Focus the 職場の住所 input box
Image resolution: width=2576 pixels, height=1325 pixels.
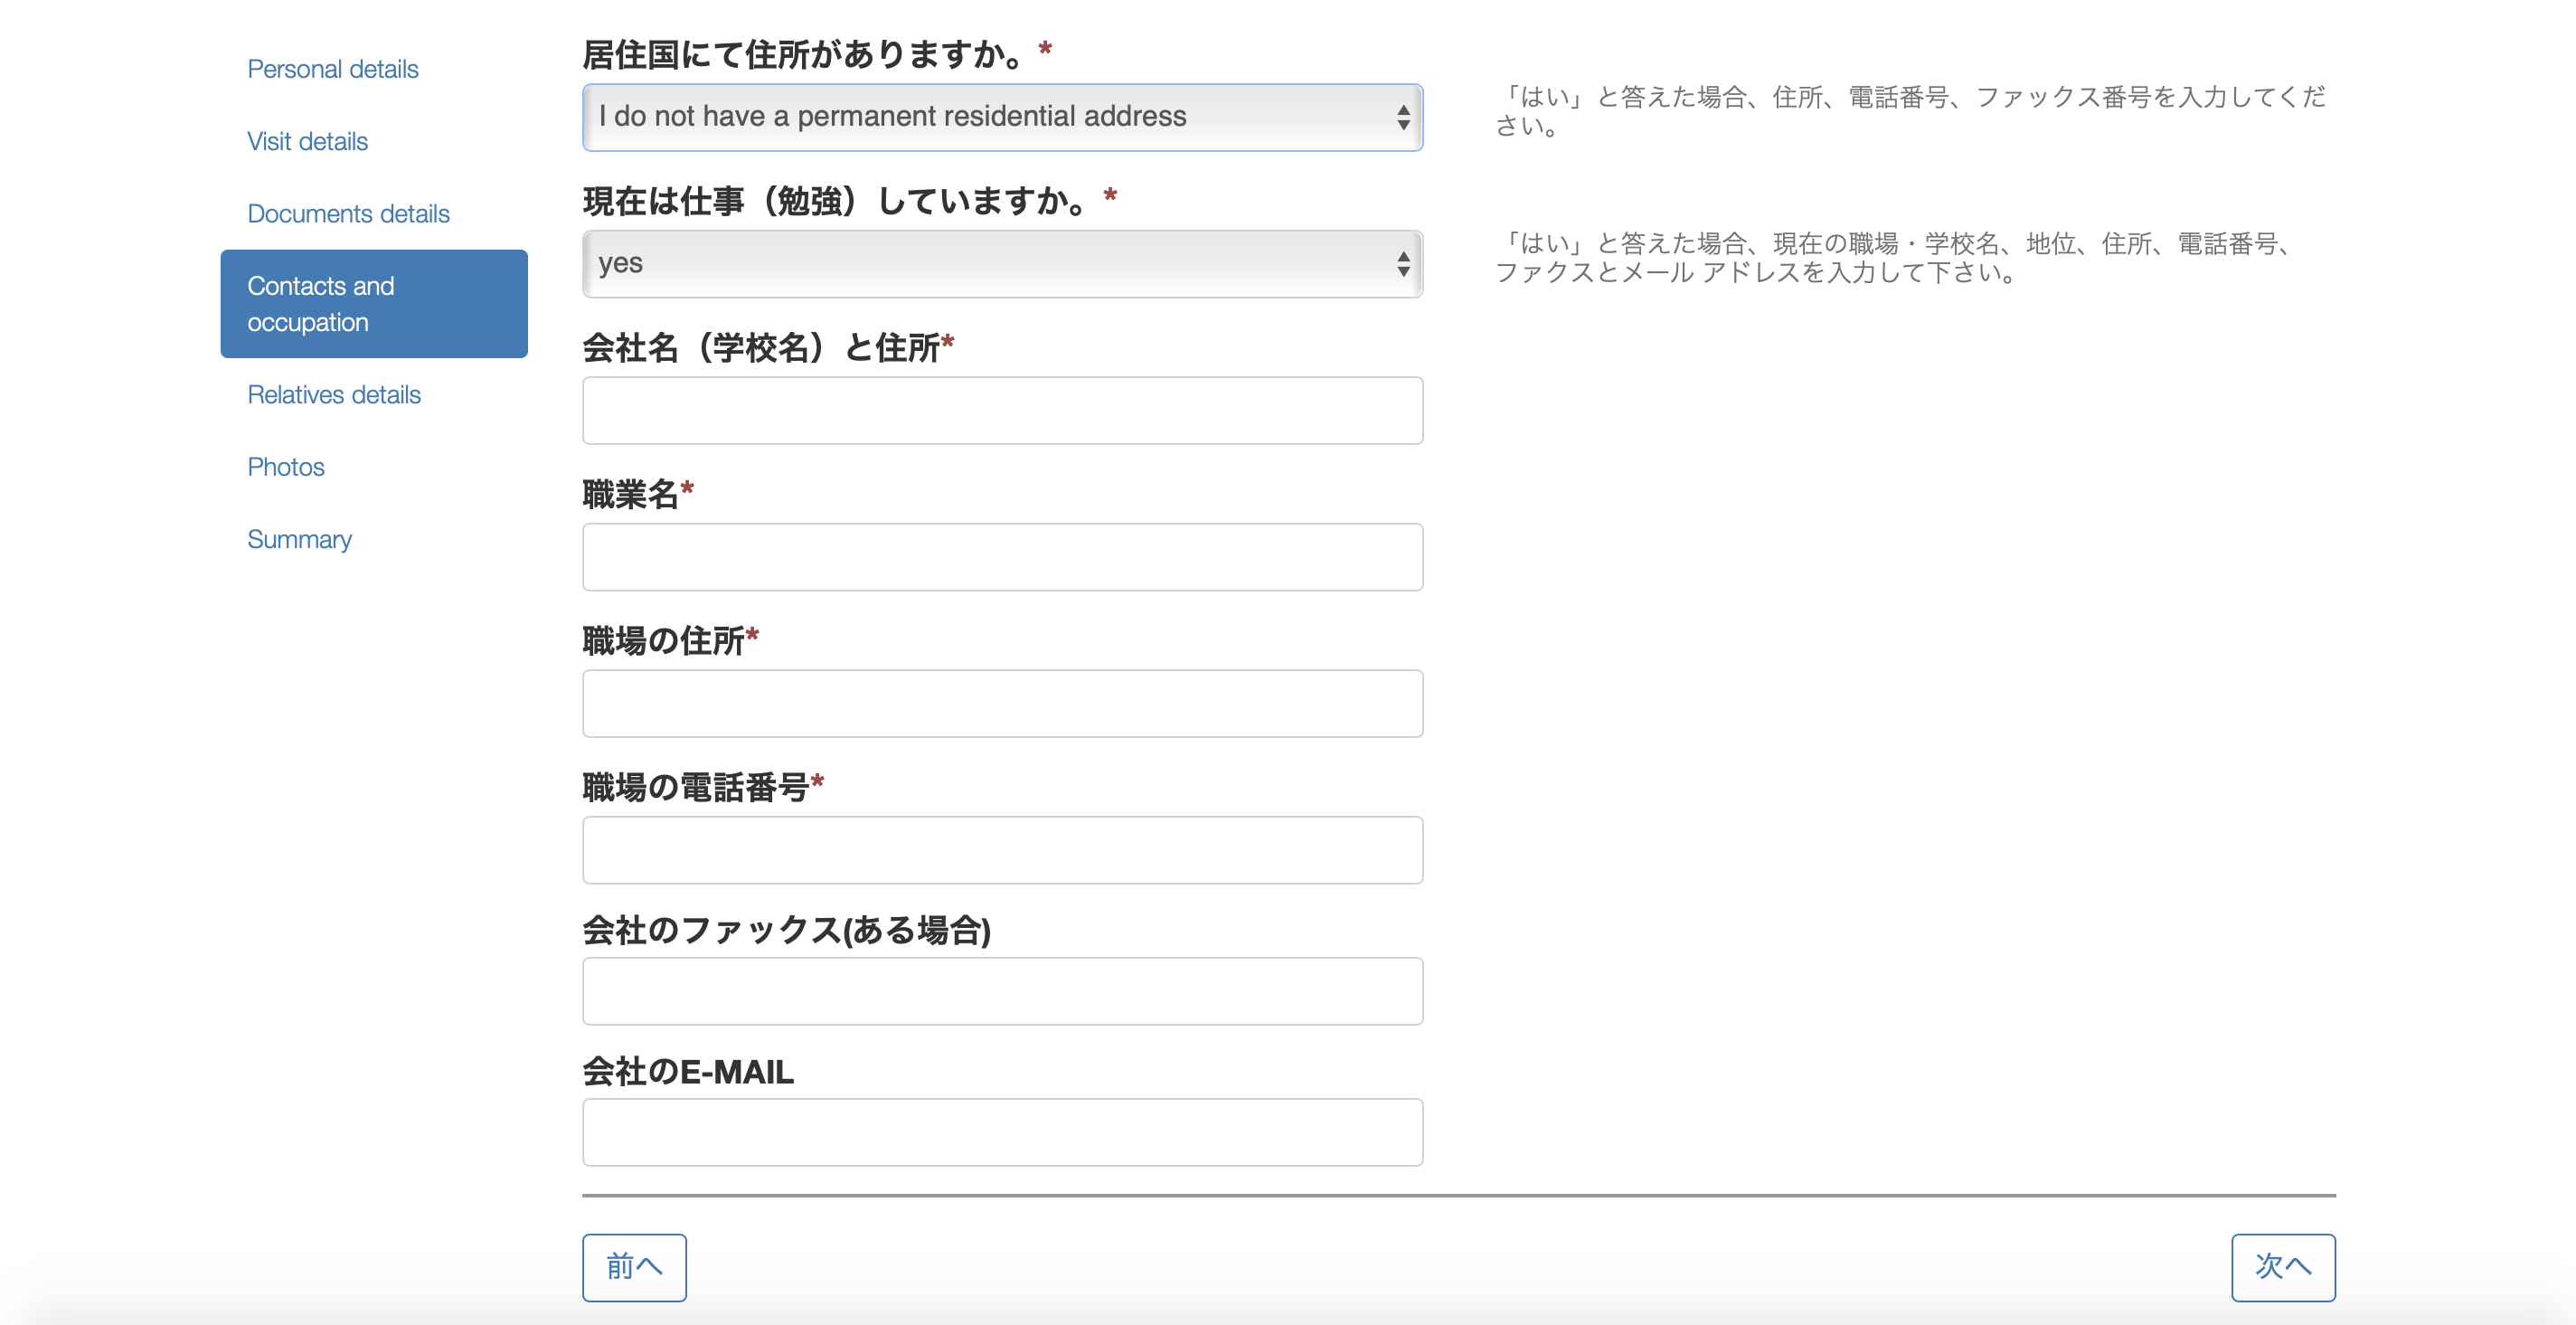tap(1002, 703)
